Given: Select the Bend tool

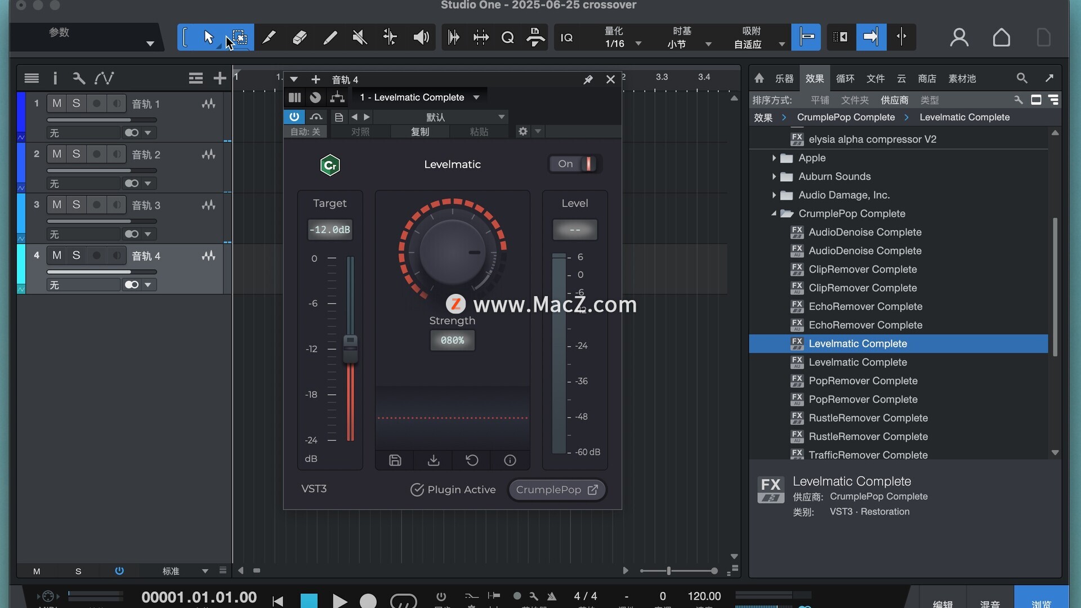Looking at the screenshot, I should (390, 37).
